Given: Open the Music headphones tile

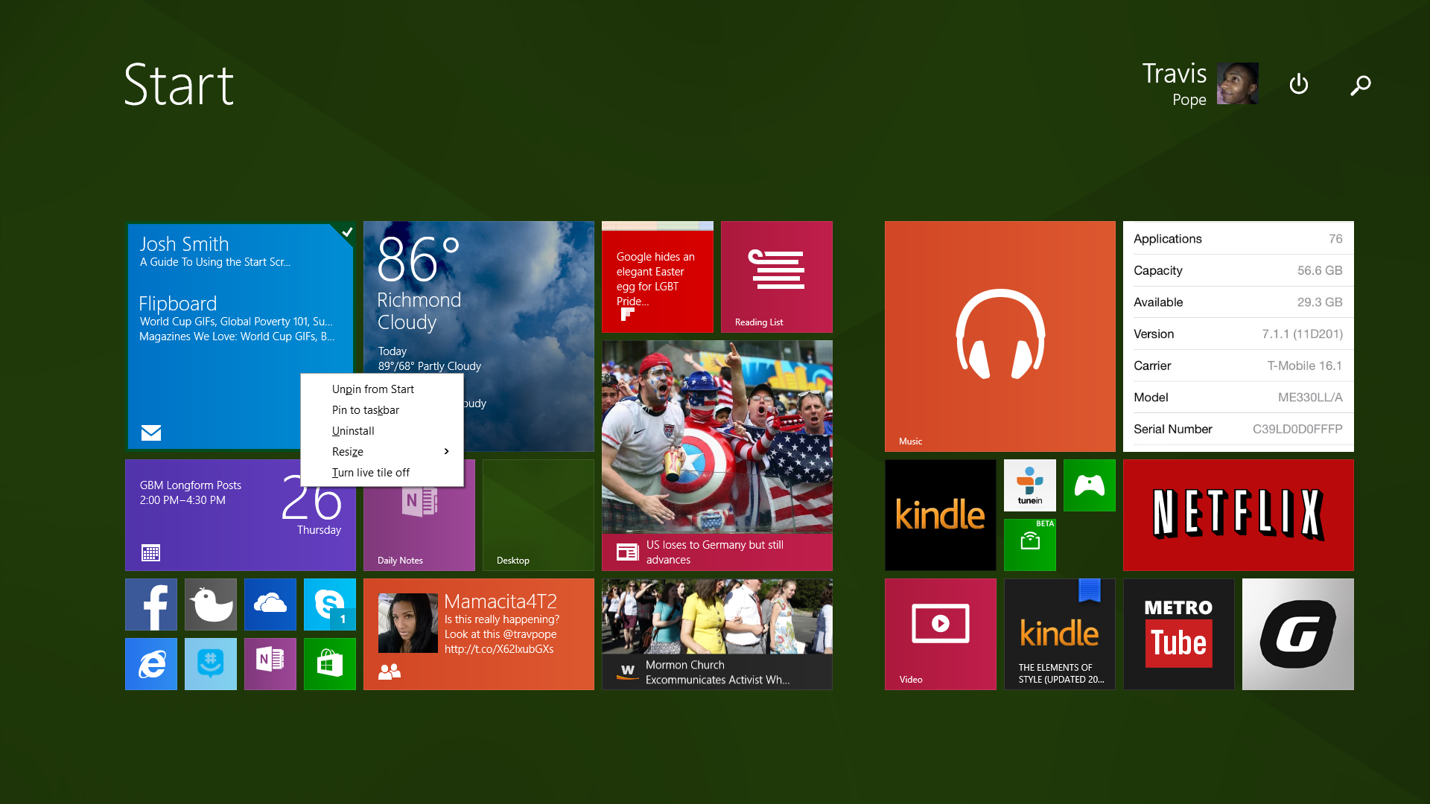Looking at the screenshot, I should (1000, 336).
